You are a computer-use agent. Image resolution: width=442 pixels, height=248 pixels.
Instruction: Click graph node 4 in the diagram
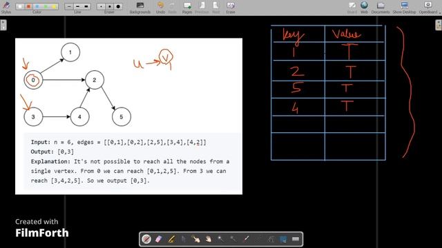[x=80, y=116]
